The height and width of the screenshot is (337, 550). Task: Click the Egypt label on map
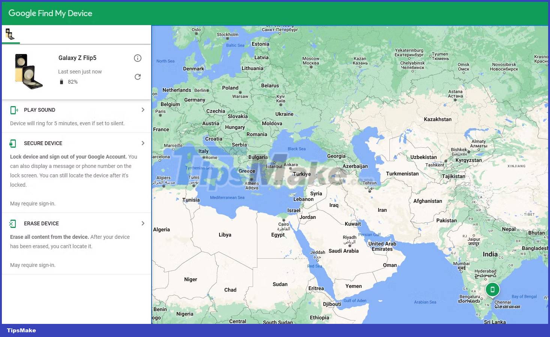pyautogui.click(x=278, y=235)
